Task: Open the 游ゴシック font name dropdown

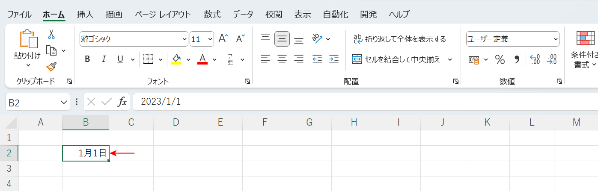Action: click(184, 39)
